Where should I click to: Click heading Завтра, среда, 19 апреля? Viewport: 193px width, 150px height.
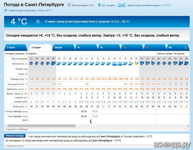click(x=171, y=53)
